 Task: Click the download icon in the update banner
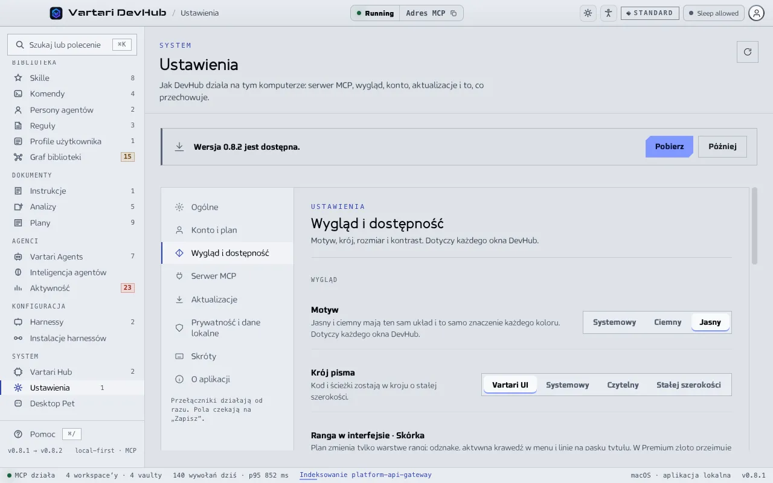click(179, 147)
